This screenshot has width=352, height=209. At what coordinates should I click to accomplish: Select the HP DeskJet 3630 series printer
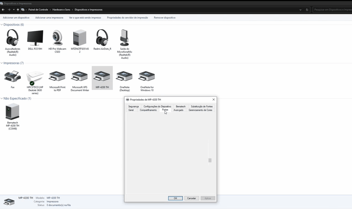[x=35, y=77]
